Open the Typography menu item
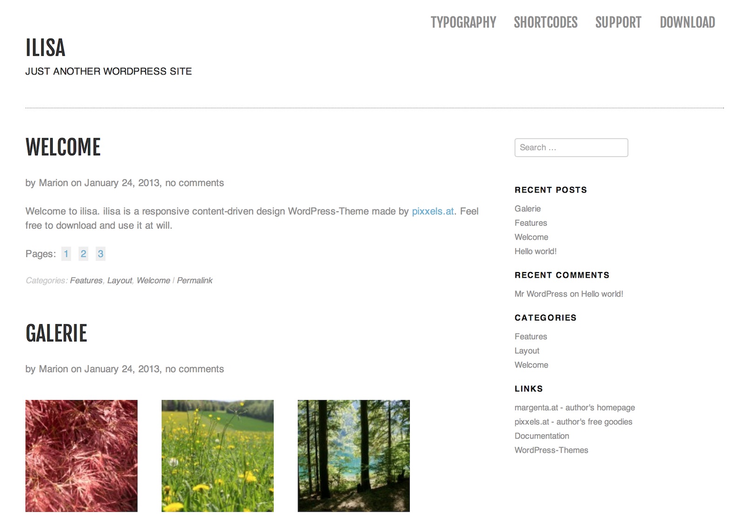This screenshot has width=745, height=521. [x=463, y=22]
